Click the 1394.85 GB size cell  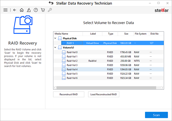click(126, 70)
